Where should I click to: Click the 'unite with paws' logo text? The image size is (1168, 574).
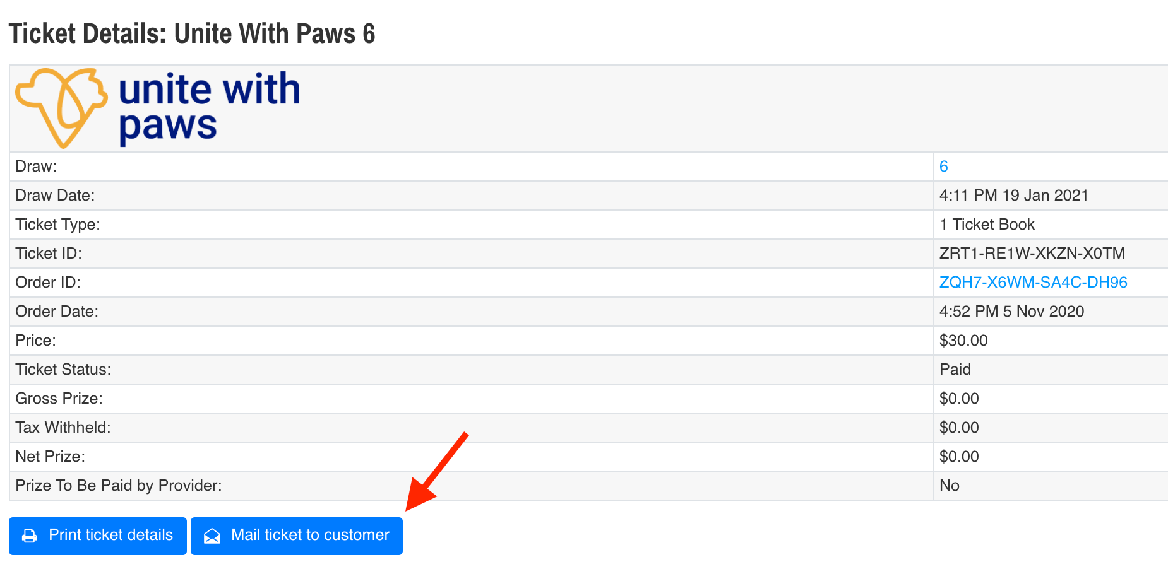[208, 107]
